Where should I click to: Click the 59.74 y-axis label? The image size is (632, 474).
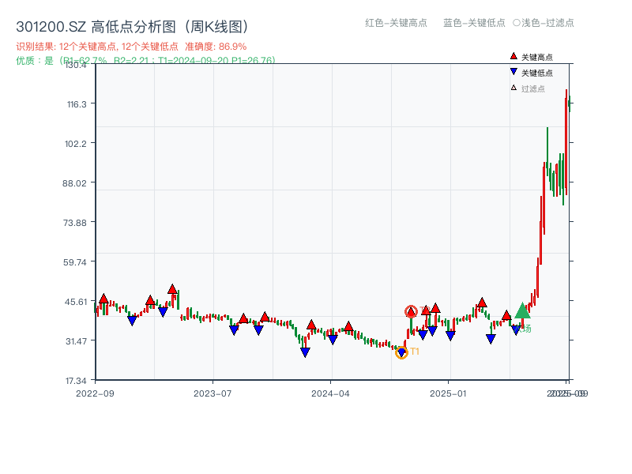(75, 262)
